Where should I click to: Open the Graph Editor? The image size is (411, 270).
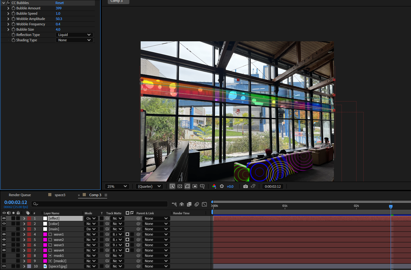click(204, 204)
